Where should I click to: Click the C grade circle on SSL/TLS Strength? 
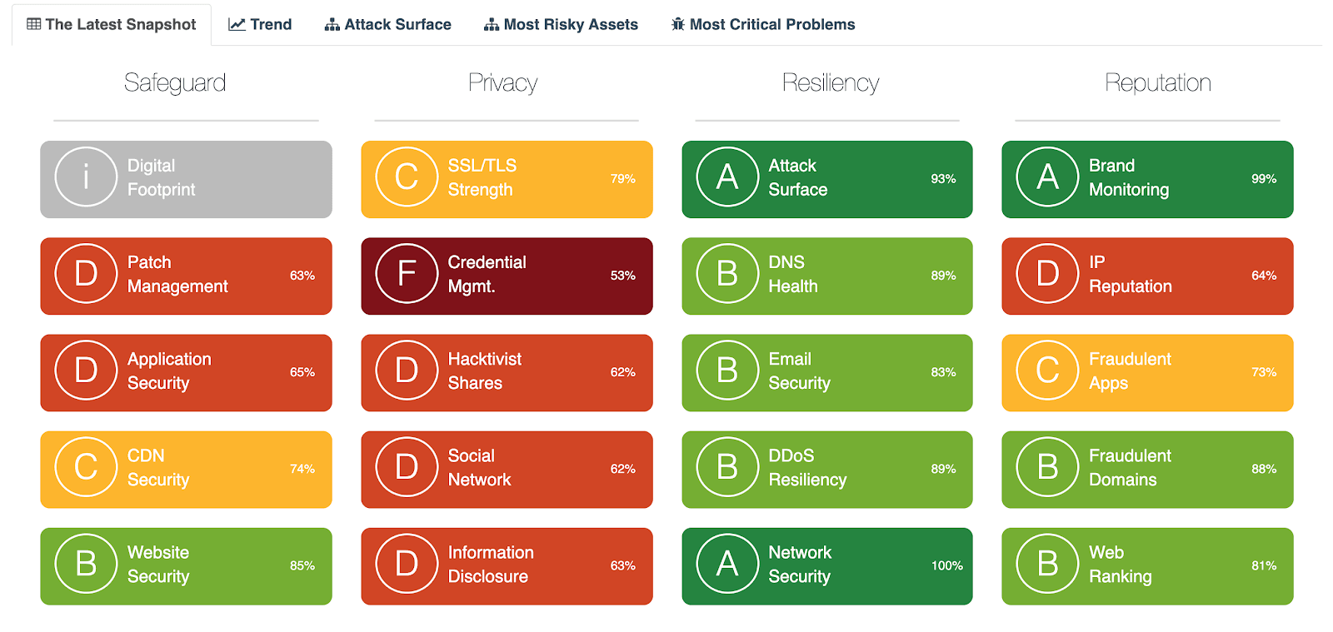coord(407,177)
